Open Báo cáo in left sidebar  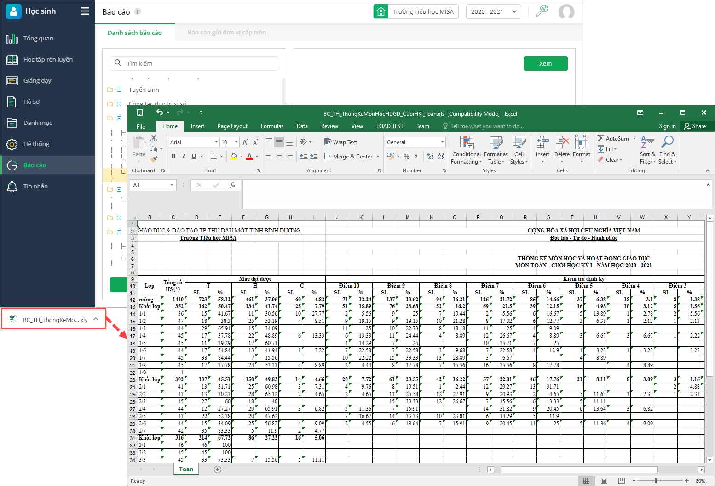35,165
